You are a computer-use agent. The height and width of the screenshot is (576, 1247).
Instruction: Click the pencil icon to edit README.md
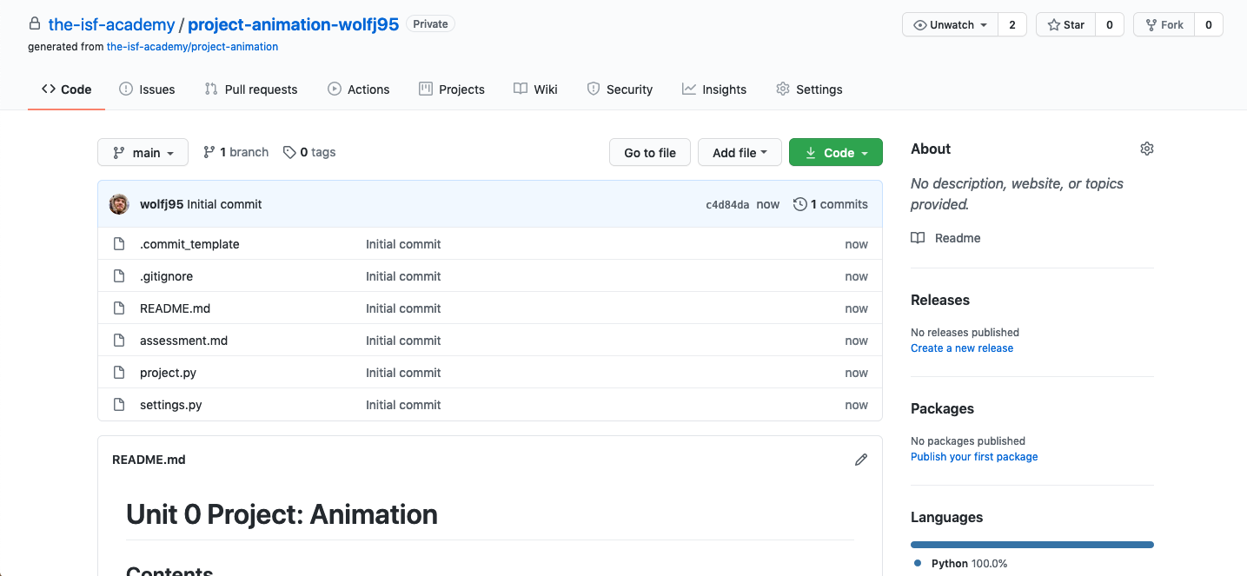tap(860, 460)
